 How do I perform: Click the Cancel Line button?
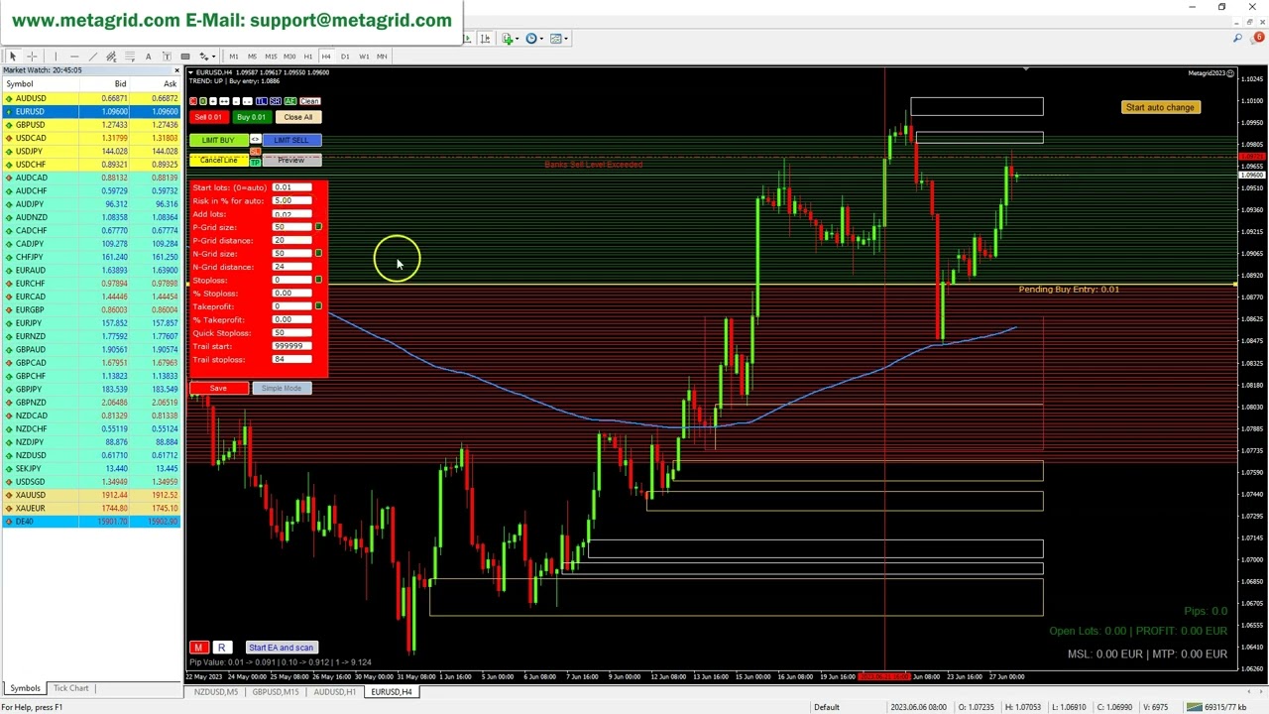point(219,161)
